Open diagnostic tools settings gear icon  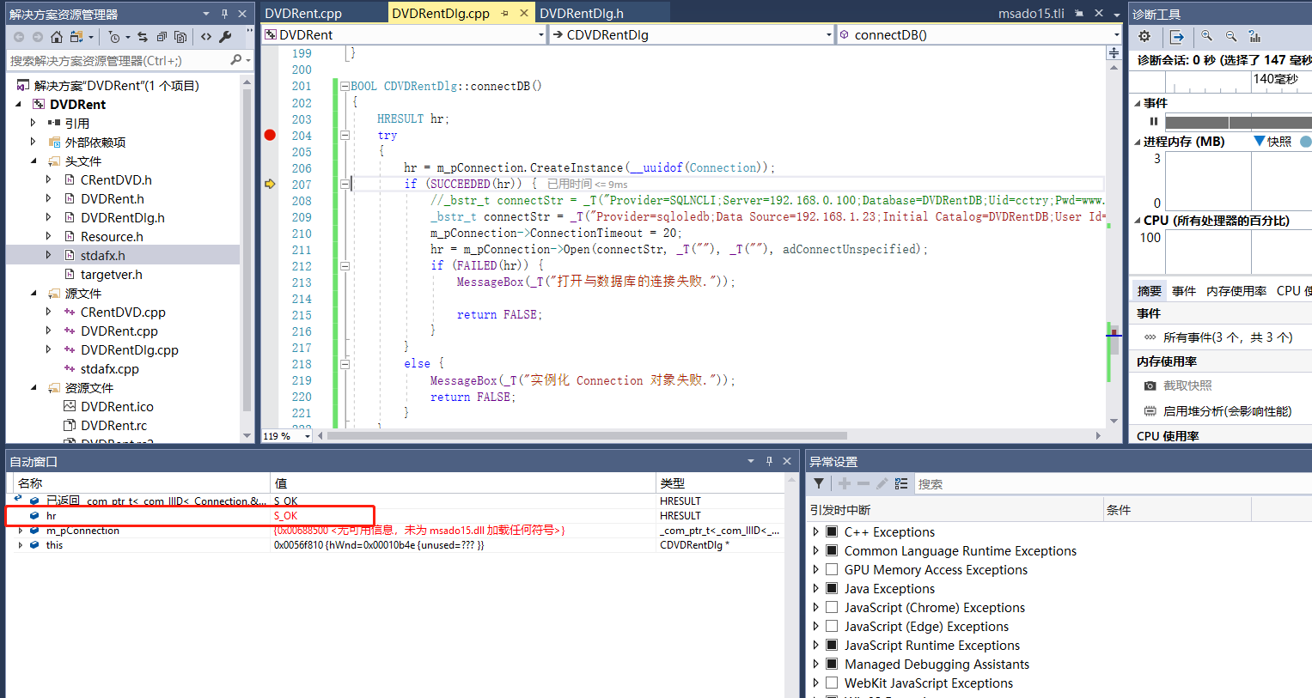[x=1144, y=36]
